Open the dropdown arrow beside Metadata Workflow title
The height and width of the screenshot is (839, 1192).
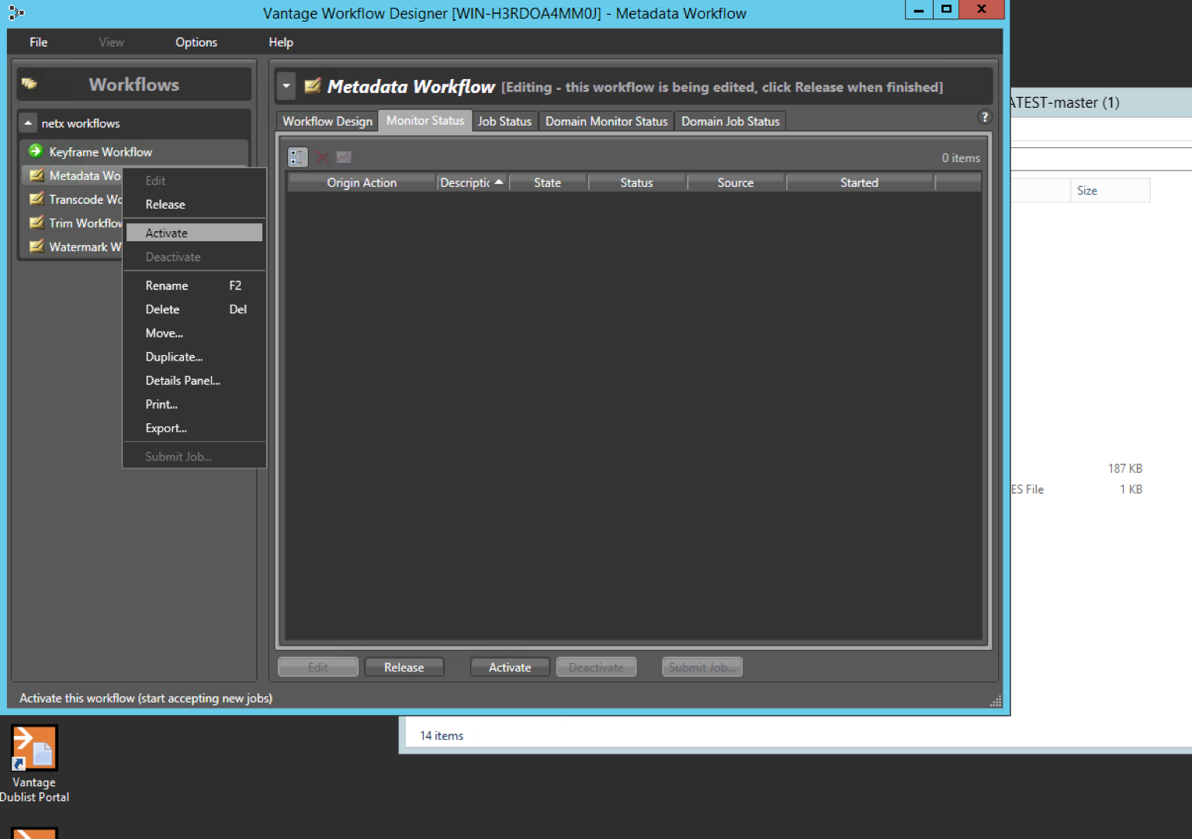click(286, 86)
